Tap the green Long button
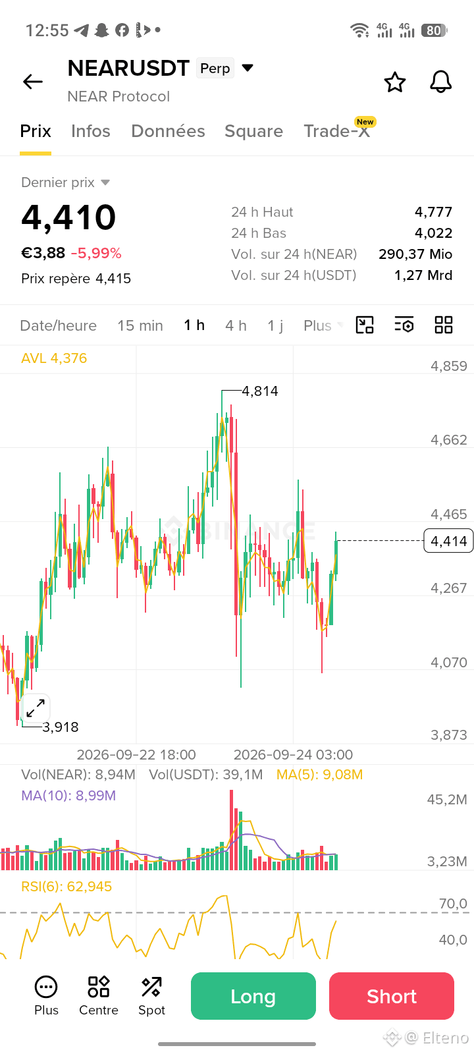The width and height of the screenshot is (474, 1054). coord(253,996)
